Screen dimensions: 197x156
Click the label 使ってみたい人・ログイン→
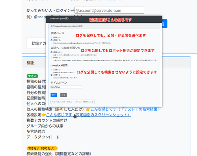click(x=50, y=10)
